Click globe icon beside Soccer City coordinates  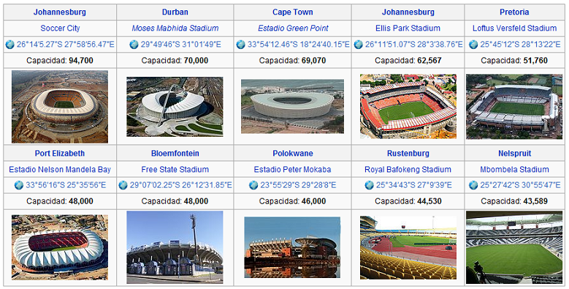pyautogui.click(x=9, y=45)
